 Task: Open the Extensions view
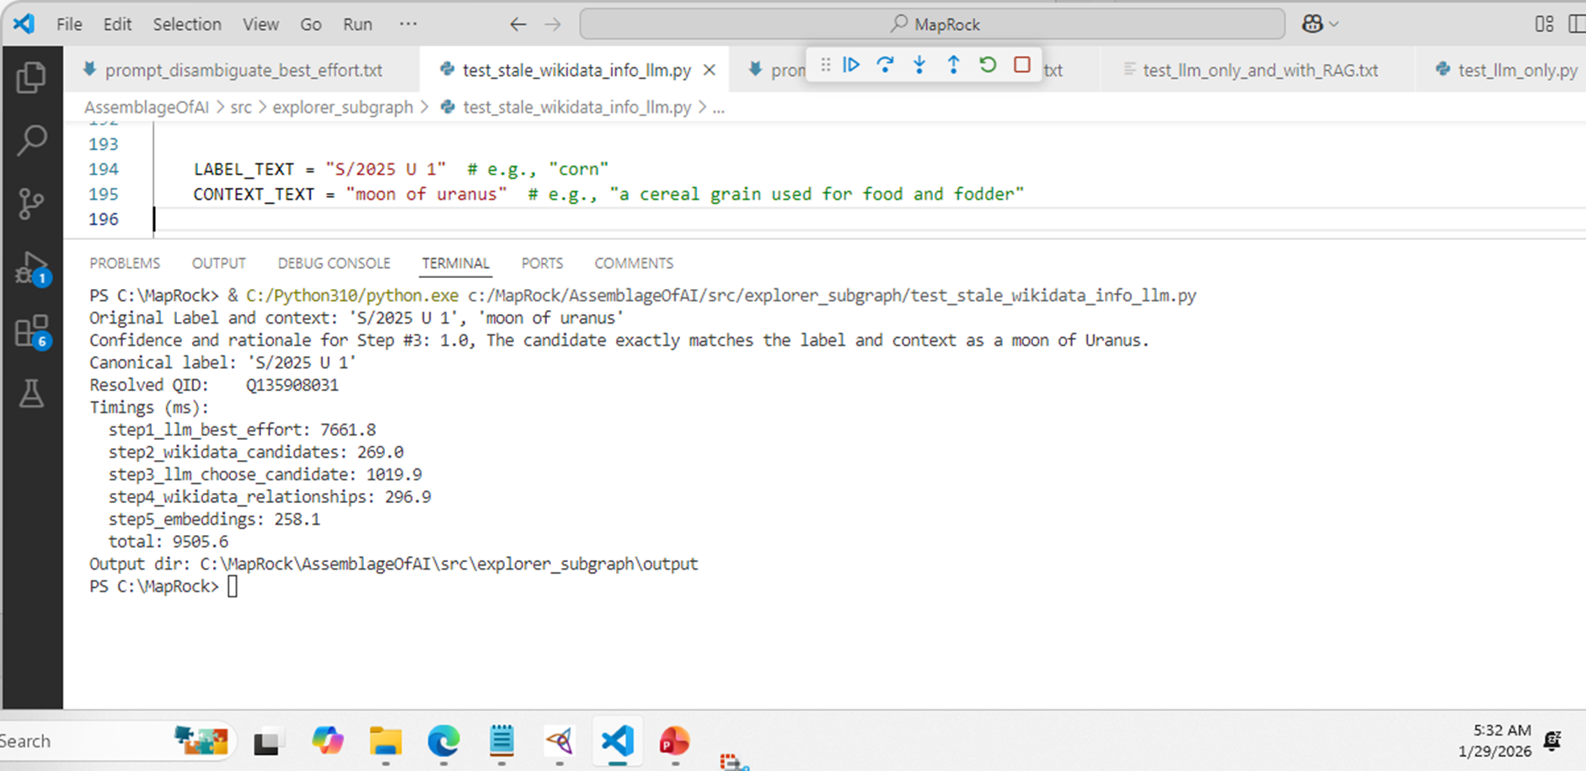31,331
